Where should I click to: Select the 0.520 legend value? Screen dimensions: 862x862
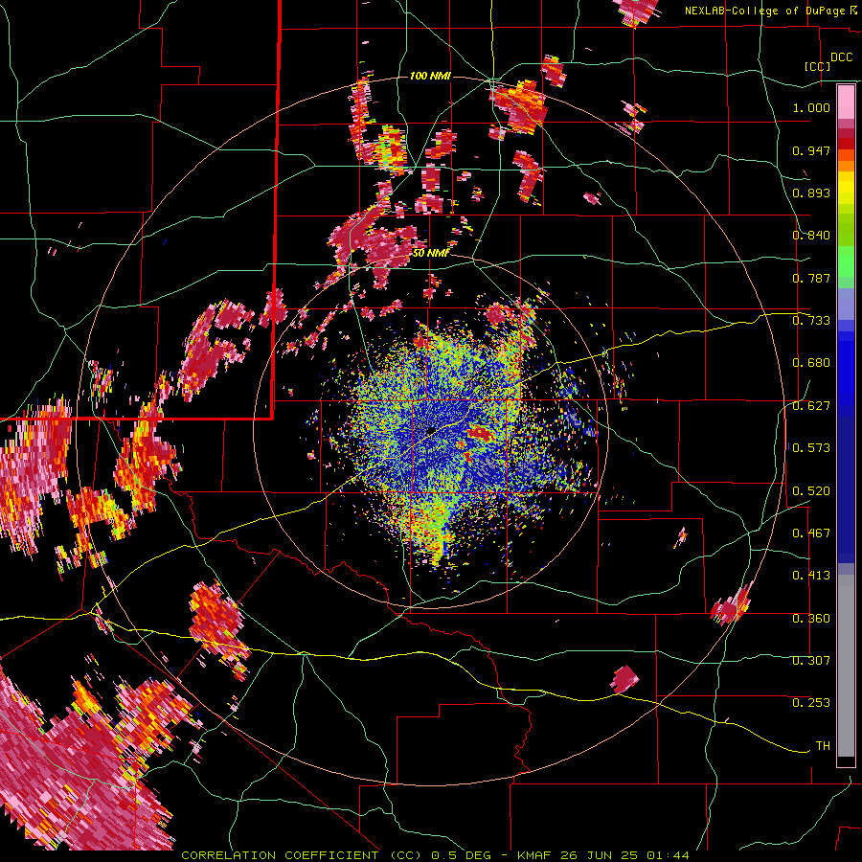(x=811, y=490)
